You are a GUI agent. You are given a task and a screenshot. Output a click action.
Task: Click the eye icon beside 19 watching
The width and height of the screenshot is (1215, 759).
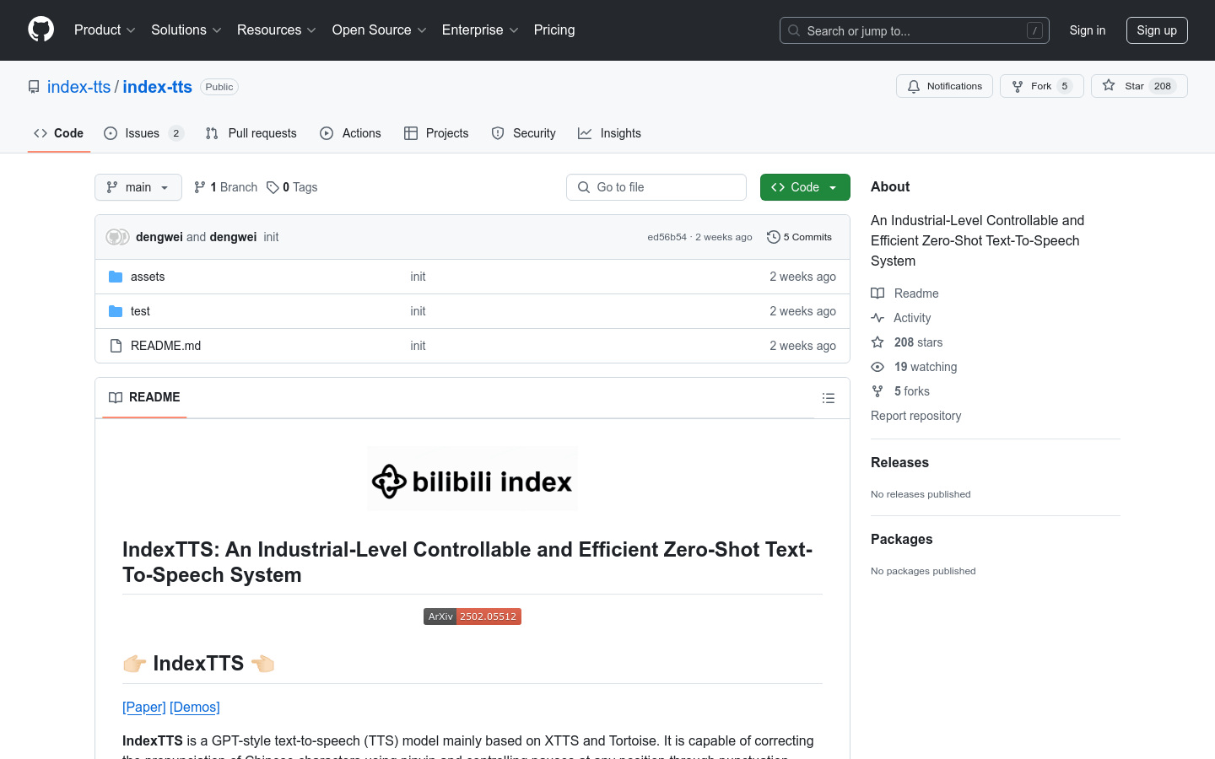point(877,367)
